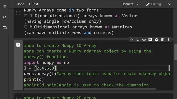Collapse the header with the chevron

pyautogui.click(x=170, y=4)
